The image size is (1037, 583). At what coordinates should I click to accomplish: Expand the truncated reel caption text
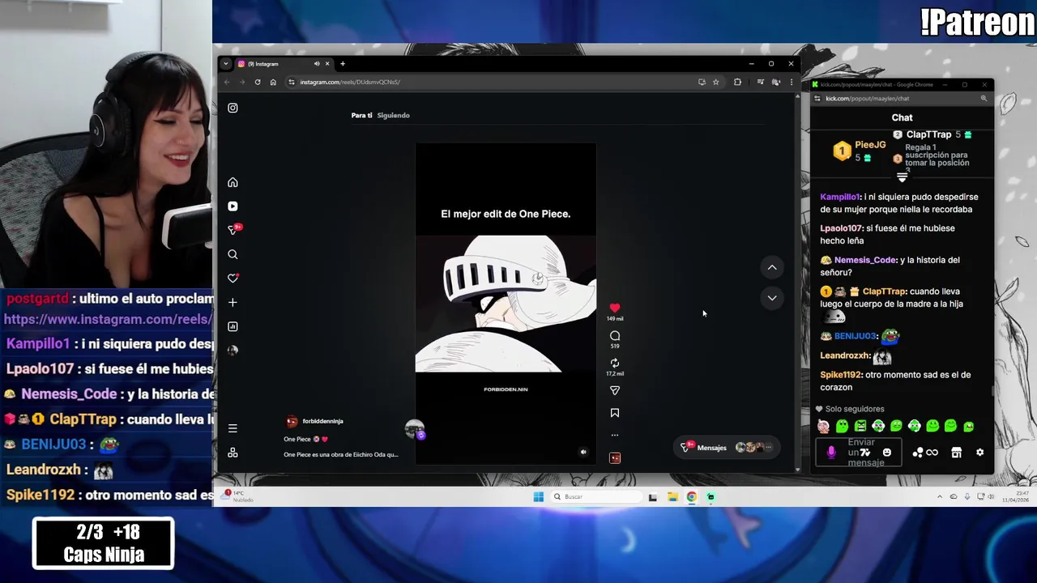coord(341,454)
